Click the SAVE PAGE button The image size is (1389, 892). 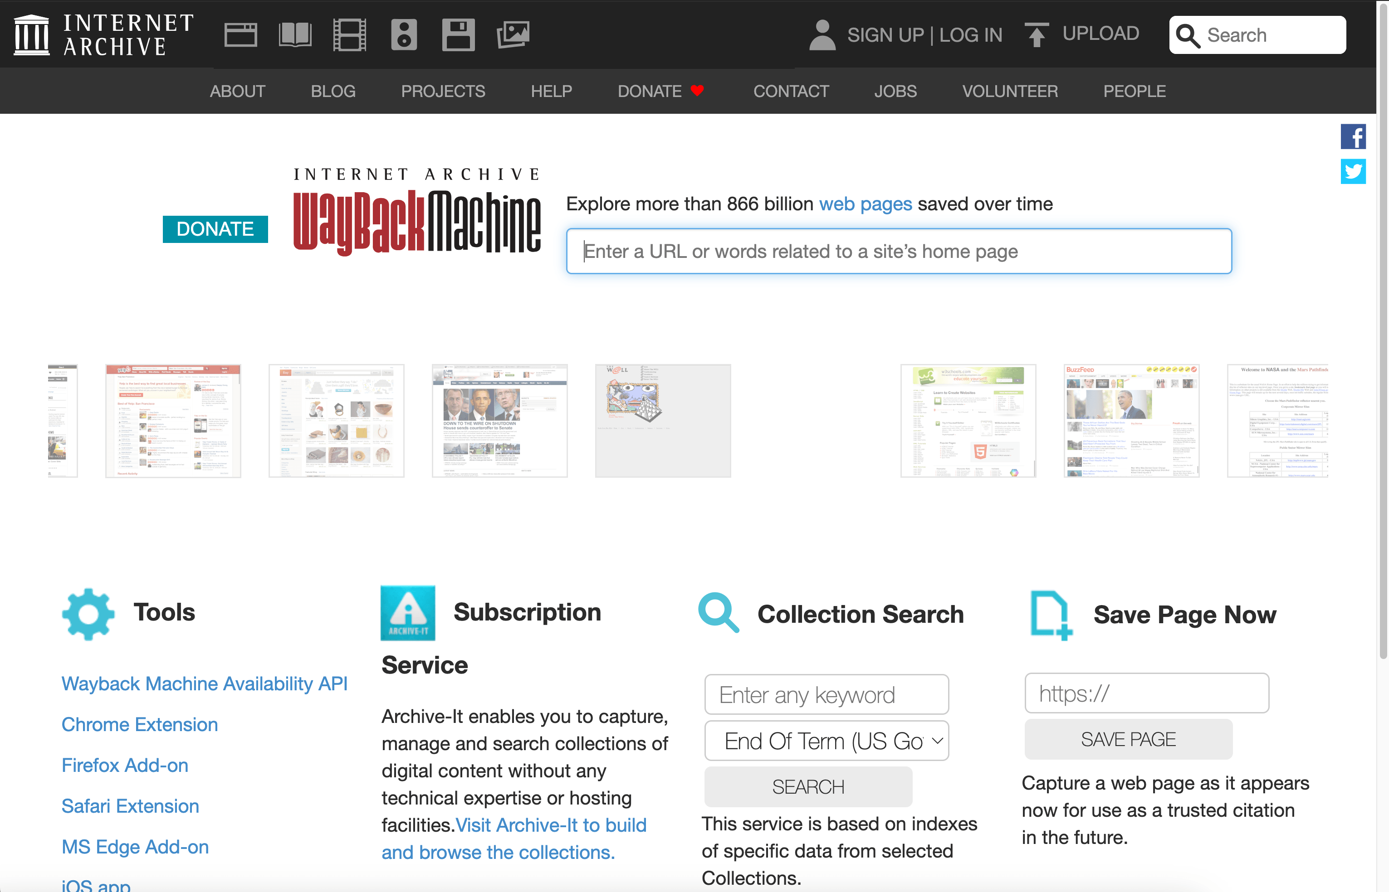point(1128,739)
